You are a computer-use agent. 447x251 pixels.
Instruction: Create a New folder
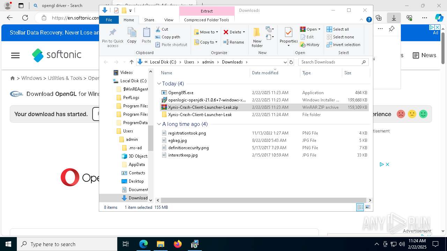(257, 38)
